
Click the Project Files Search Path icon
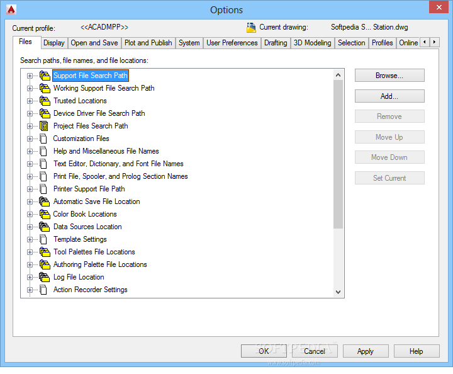pos(44,126)
